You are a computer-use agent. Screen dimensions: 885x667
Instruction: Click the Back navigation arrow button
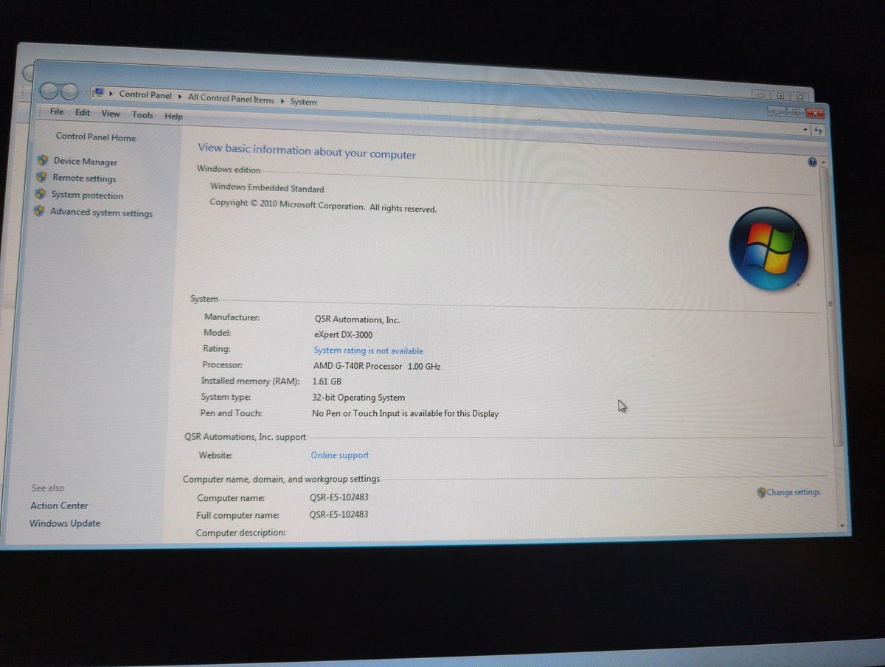click(x=50, y=90)
